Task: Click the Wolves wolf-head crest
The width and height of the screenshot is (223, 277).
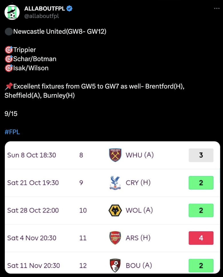Action: pos(115,210)
